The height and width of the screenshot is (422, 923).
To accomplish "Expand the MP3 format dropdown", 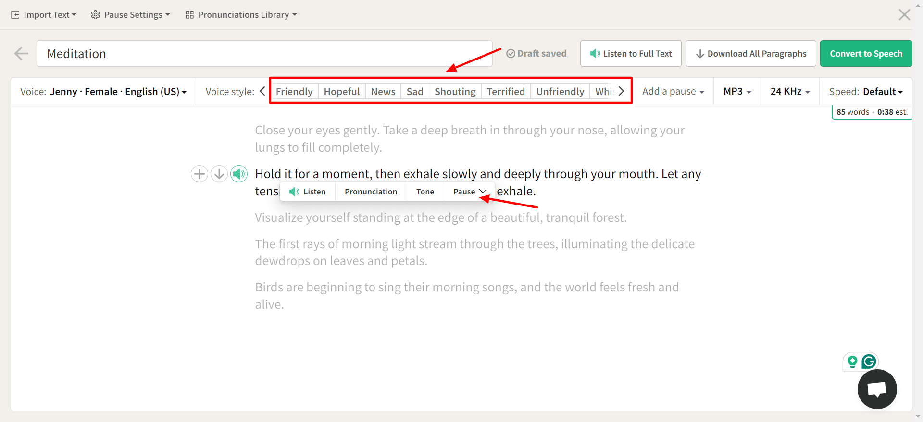I will click(737, 91).
